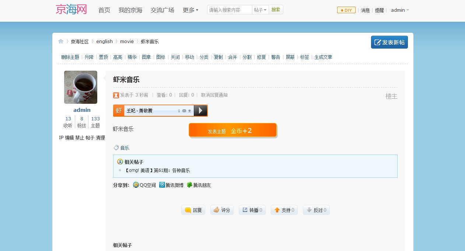The width and height of the screenshot is (465, 251).
Task: Click 清理 link under admin profile
Action: pos(101,138)
